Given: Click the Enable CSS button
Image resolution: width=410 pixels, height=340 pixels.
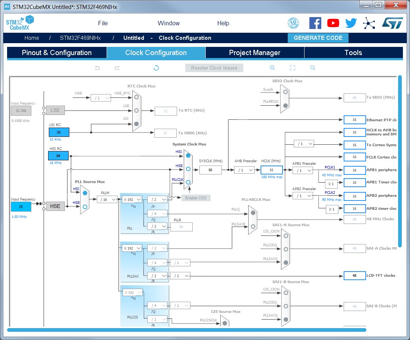Looking at the screenshot, I should click(196, 198).
